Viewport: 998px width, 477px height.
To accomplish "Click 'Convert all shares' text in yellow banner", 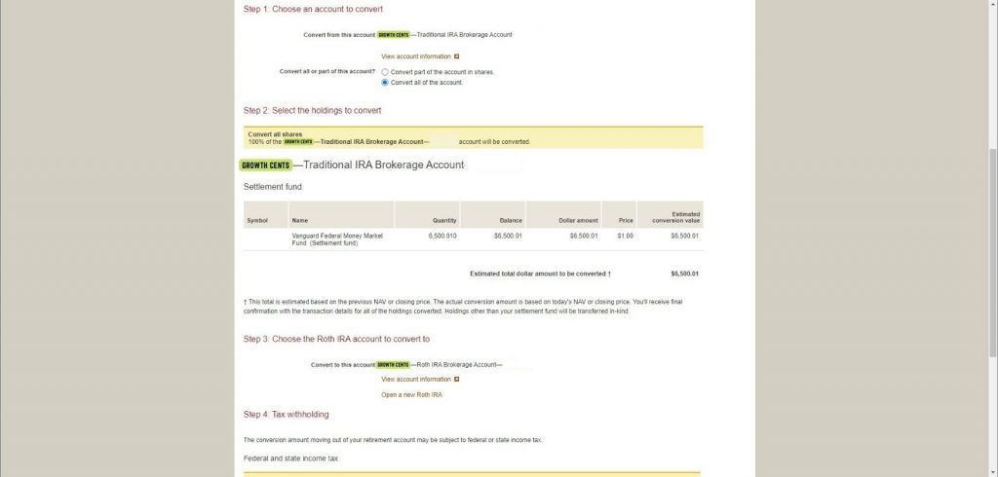I will pos(275,135).
